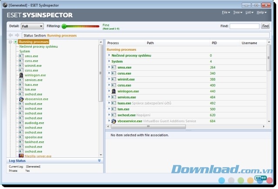Click the lsm.exe icon in the process list
This screenshot has width=278, height=189.
tap(114, 109)
